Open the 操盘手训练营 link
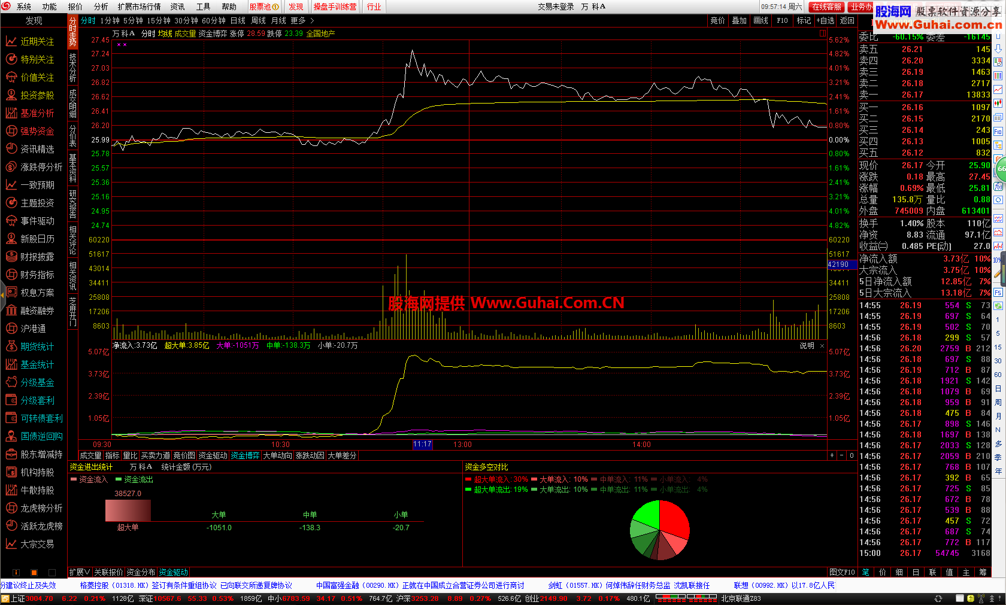 pyautogui.click(x=335, y=7)
